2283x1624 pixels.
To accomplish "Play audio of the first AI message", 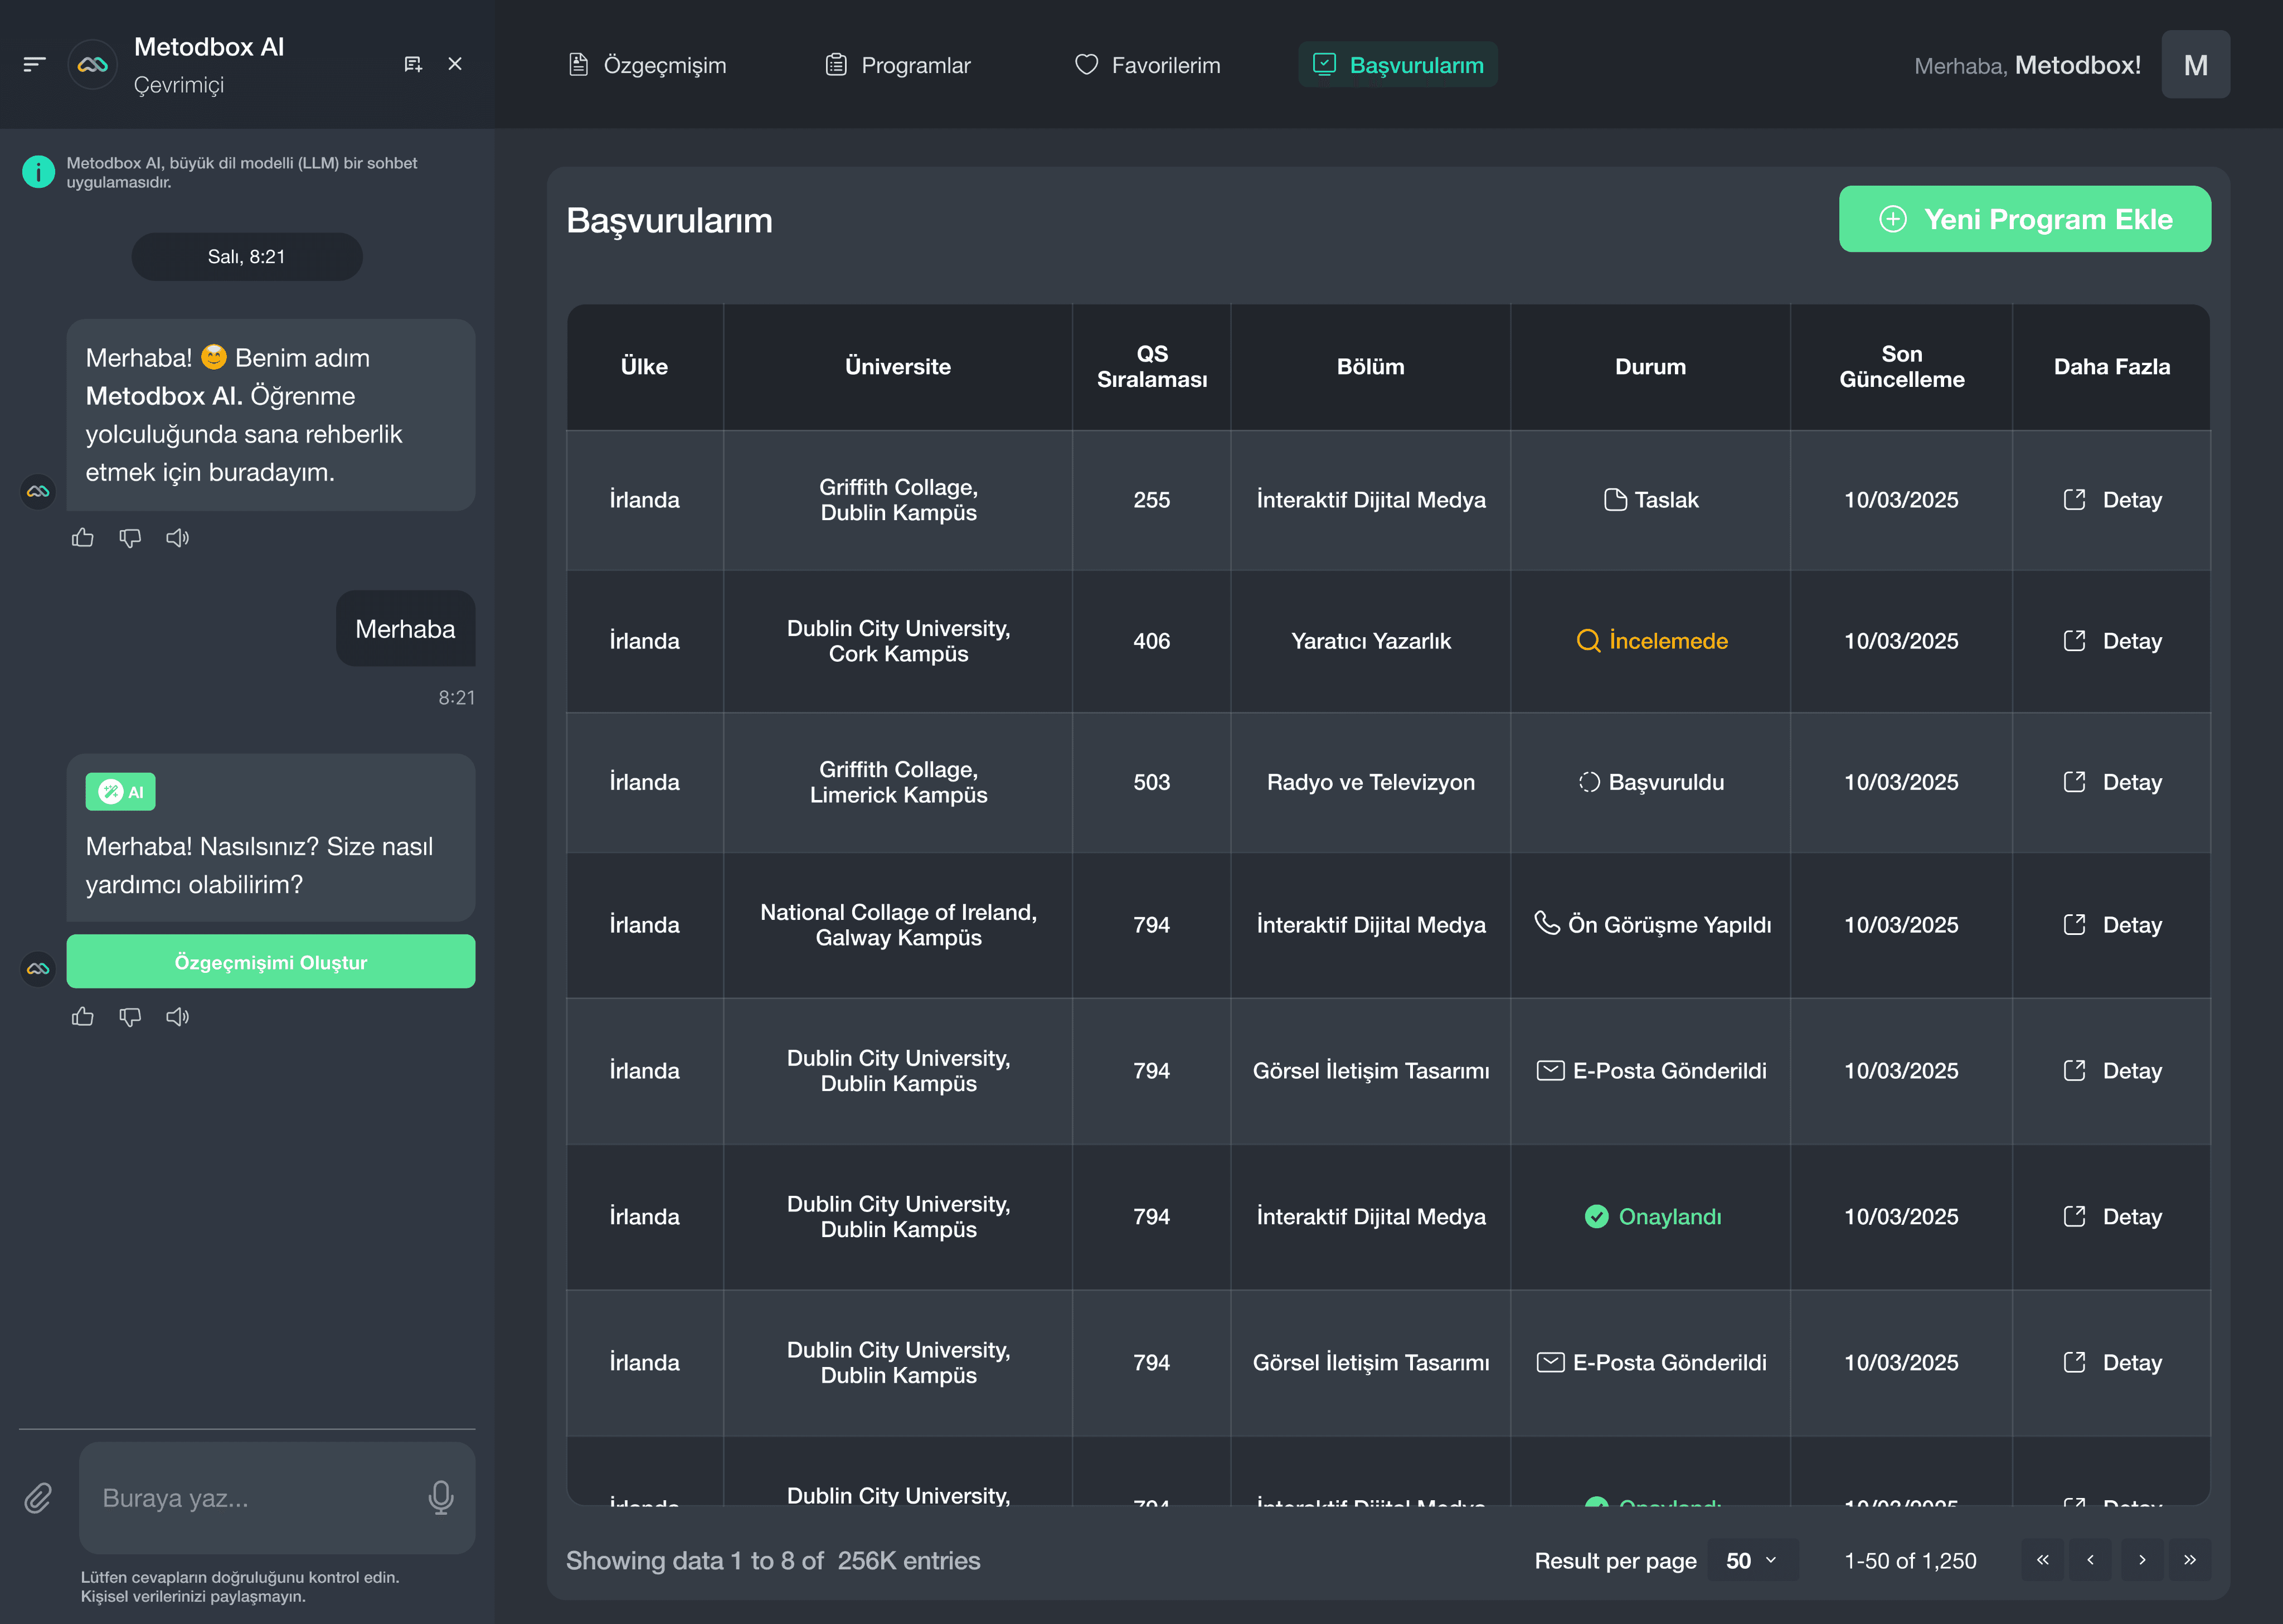I will (x=178, y=538).
